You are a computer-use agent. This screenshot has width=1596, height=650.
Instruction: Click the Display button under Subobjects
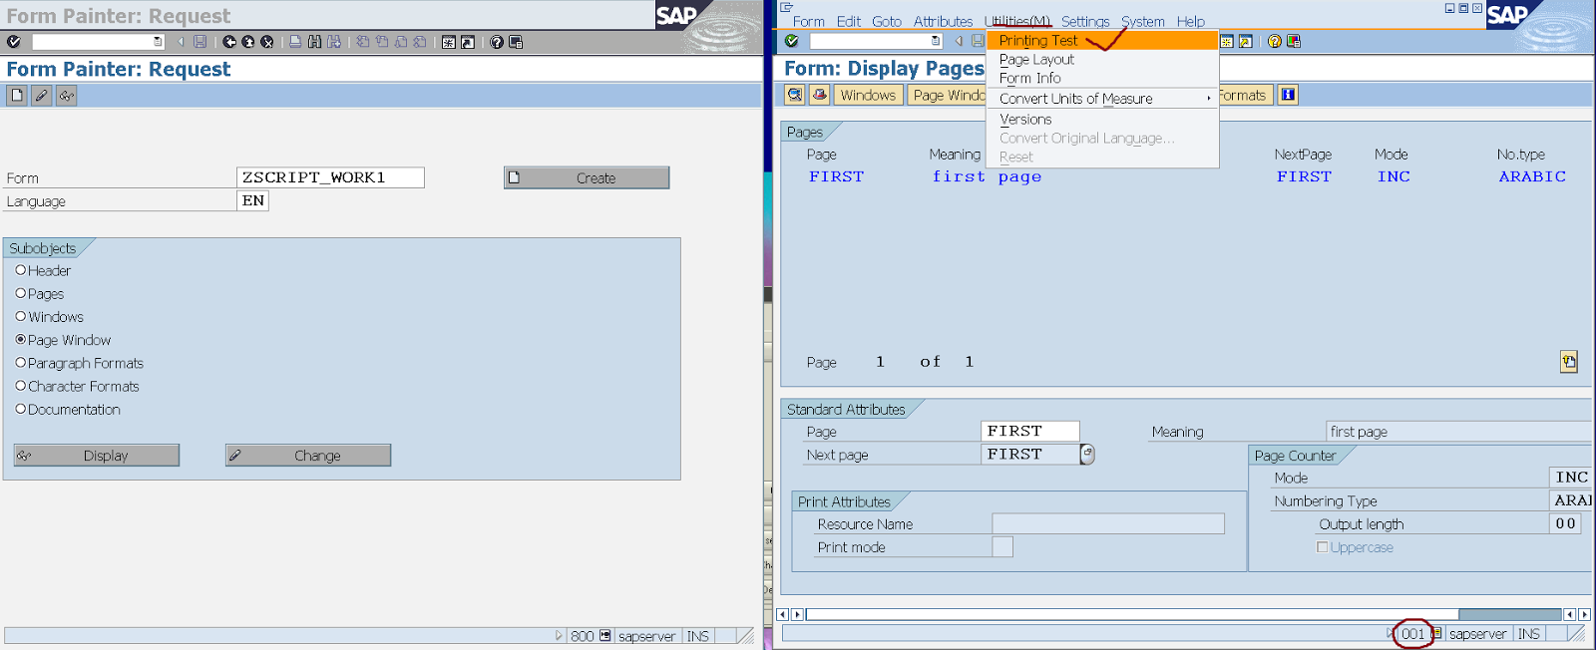point(97,455)
